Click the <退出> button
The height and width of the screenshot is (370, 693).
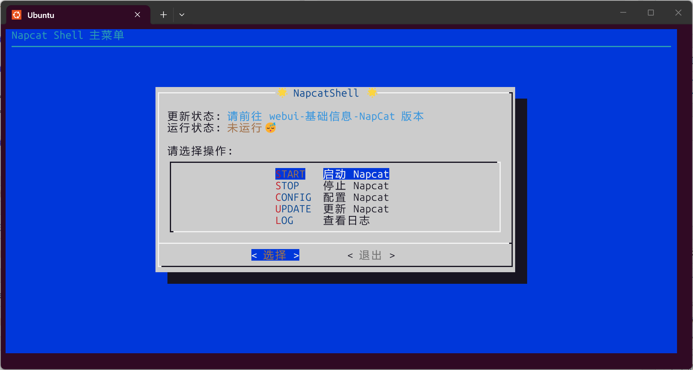[x=371, y=255]
